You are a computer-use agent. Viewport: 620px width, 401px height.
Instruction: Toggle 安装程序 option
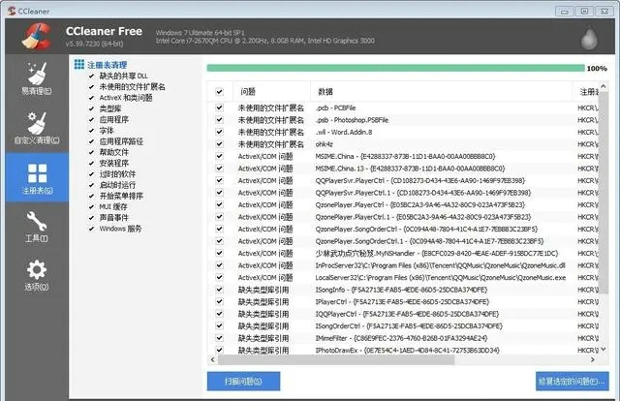tap(91, 163)
